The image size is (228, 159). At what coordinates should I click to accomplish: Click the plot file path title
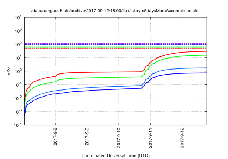tap(115, 11)
